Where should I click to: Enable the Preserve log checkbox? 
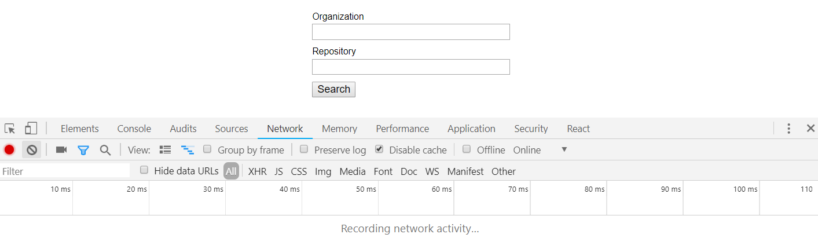pos(304,149)
